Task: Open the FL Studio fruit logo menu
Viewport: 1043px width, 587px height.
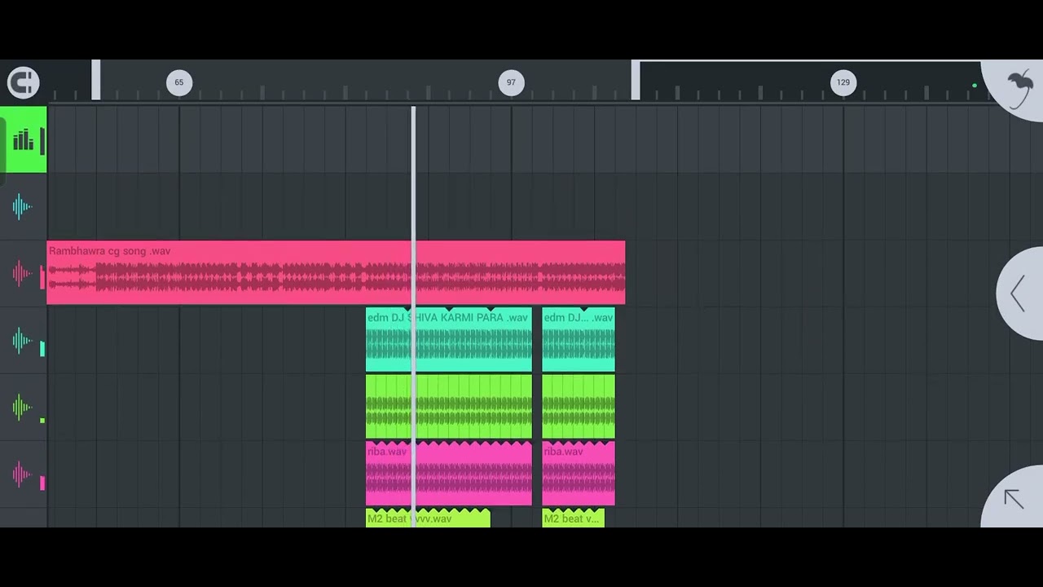Action: (x=1019, y=88)
